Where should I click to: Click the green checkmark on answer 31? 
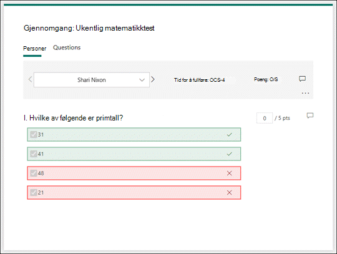tap(229, 135)
